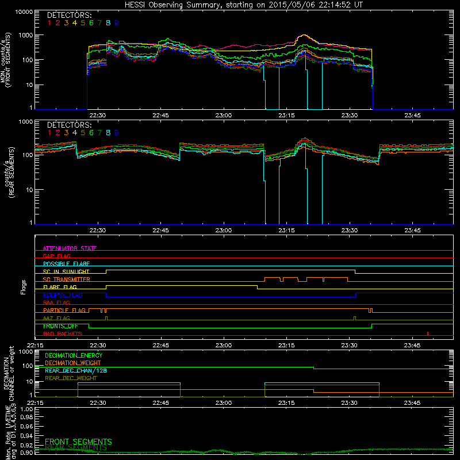Click the DECIMATION_ENERGY legend entry
This screenshot has height=460, width=460.
[74, 355]
